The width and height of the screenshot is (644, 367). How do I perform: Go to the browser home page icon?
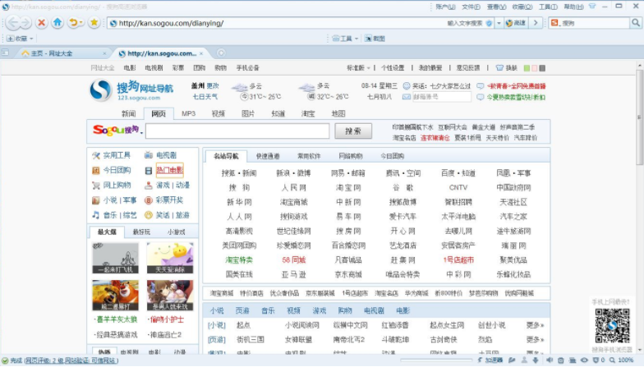click(57, 23)
